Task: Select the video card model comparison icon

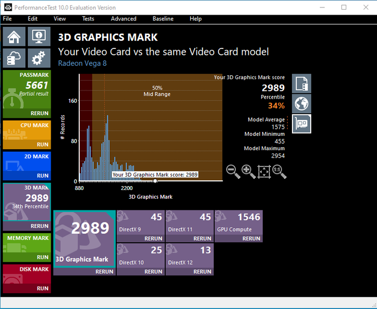Action: 302,124
